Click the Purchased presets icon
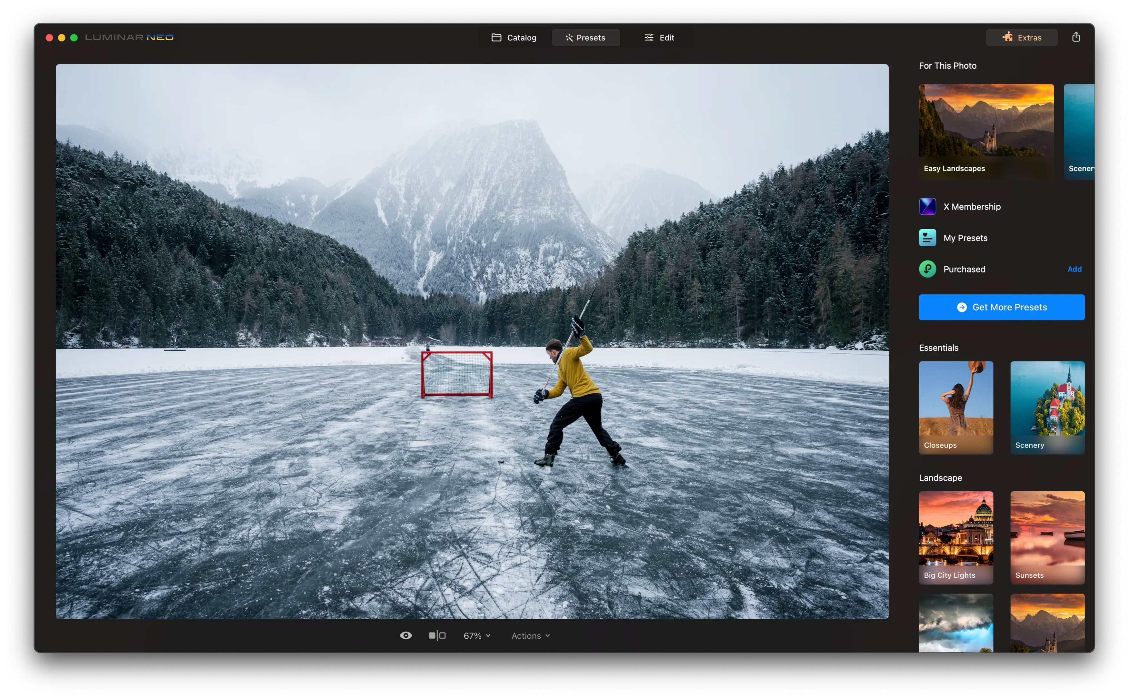 (927, 269)
